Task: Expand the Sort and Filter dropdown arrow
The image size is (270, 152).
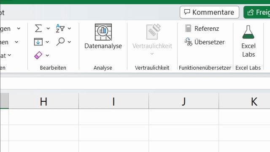Action: 69,28
